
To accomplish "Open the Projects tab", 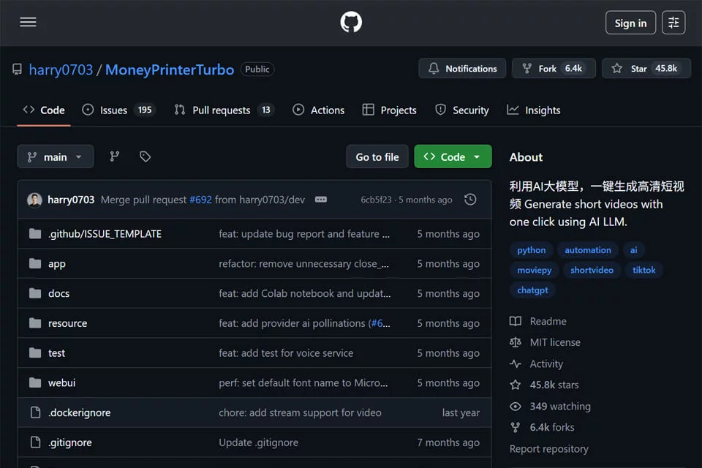I will (390, 110).
